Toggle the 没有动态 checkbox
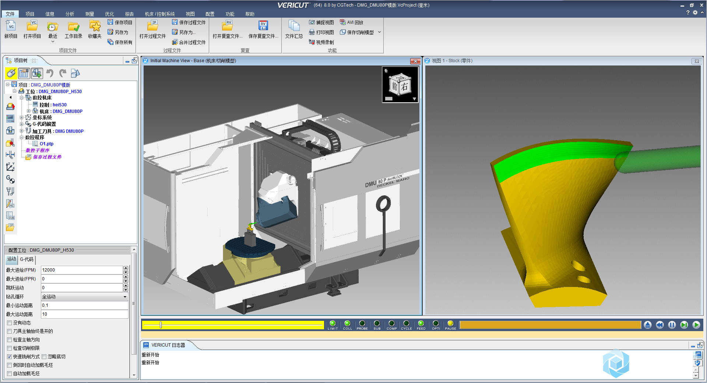The width and height of the screenshot is (707, 383). click(x=10, y=323)
